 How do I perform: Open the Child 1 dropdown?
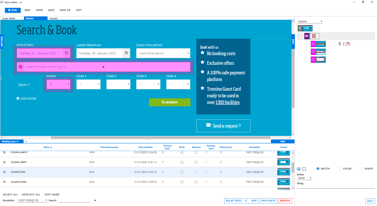88,84
